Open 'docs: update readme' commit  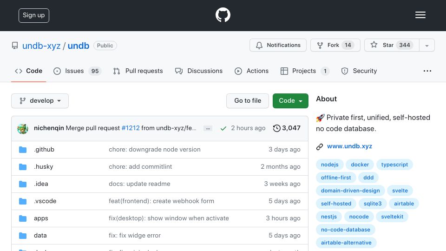[139, 184]
